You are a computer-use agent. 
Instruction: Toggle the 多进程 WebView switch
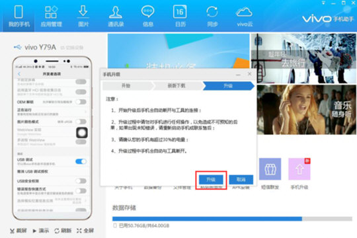click(81, 142)
